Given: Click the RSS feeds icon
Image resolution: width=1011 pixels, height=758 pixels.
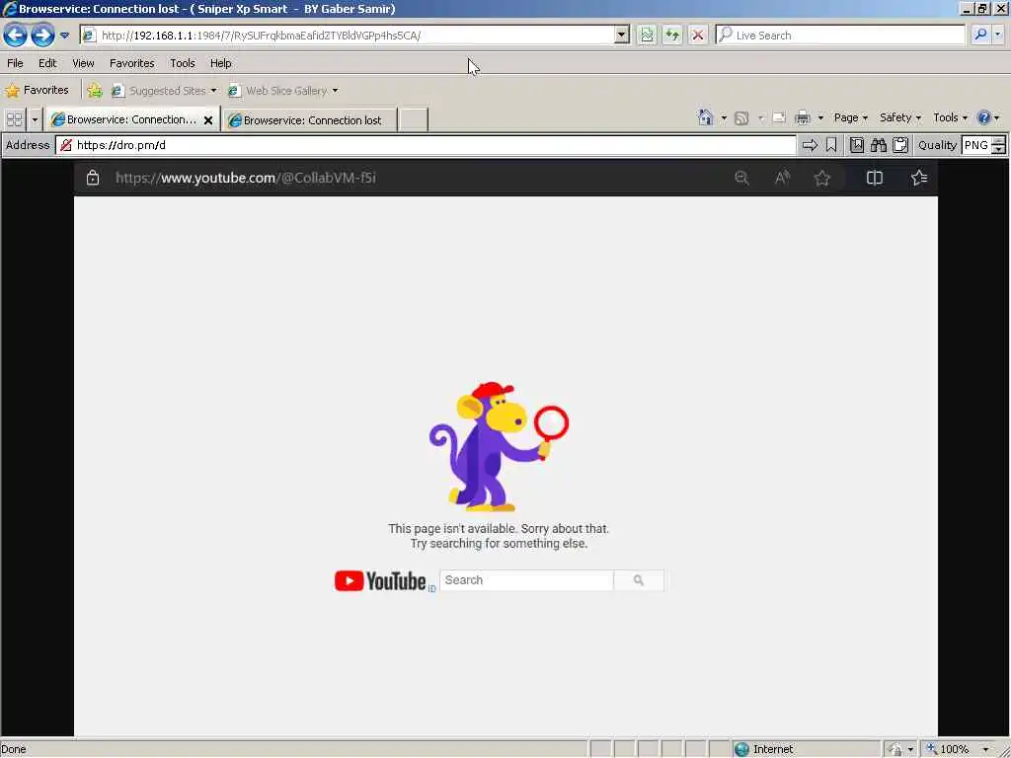Looking at the screenshot, I should coord(741,118).
